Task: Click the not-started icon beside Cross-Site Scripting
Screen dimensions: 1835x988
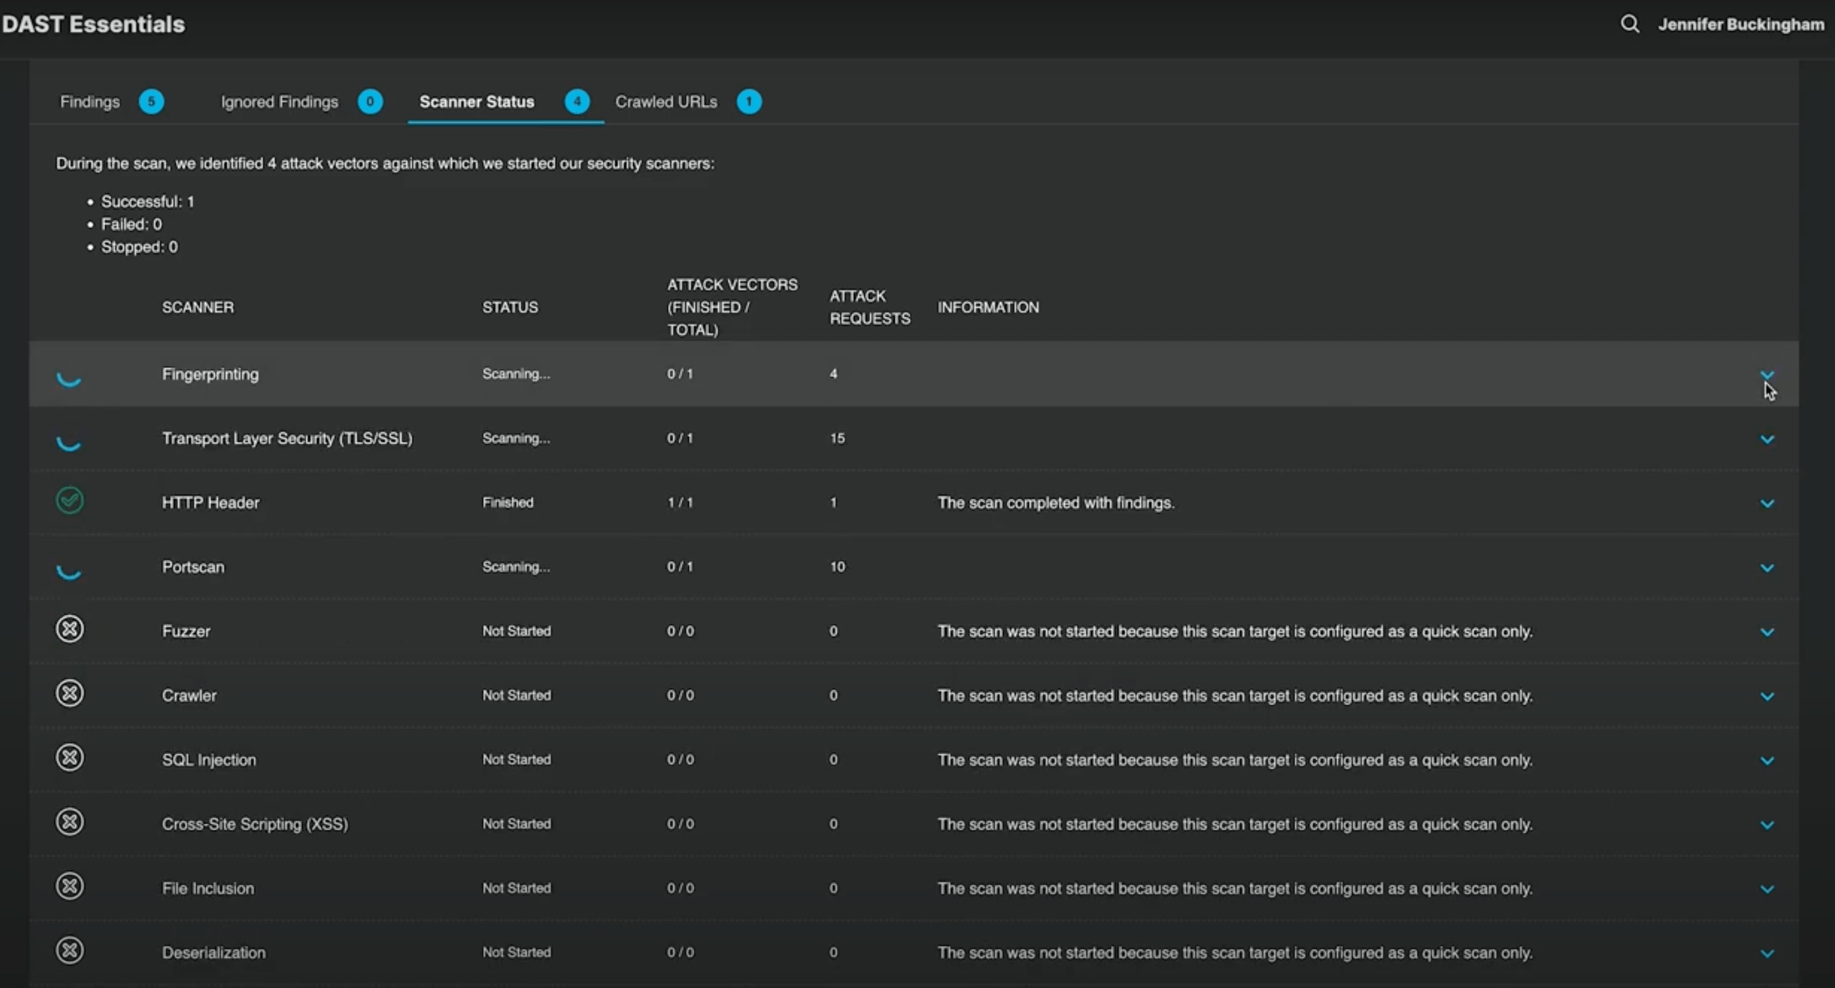Action: pyautogui.click(x=70, y=821)
